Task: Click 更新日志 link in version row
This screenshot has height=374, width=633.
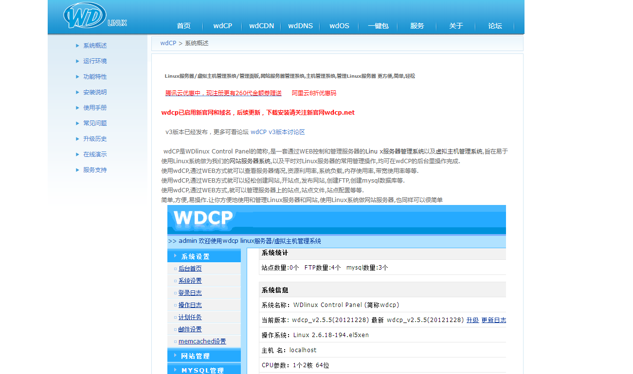Action: [x=493, y=321]
